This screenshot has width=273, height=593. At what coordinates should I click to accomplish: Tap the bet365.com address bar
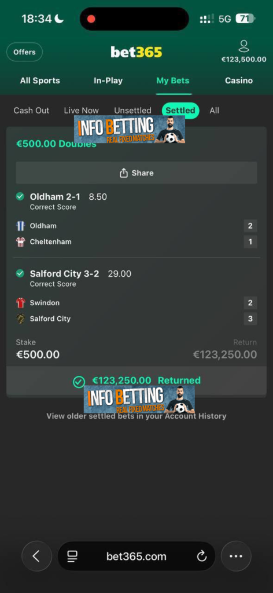[136, 556]
